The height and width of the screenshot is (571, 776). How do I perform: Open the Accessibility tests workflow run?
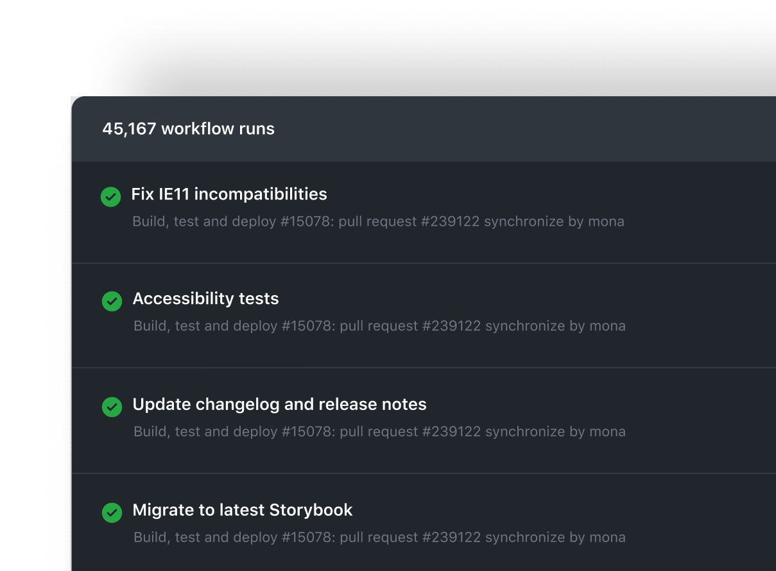tap(205, 299)
